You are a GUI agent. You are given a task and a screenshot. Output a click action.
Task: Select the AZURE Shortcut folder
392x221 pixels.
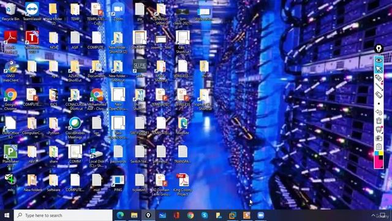point(75,71)
